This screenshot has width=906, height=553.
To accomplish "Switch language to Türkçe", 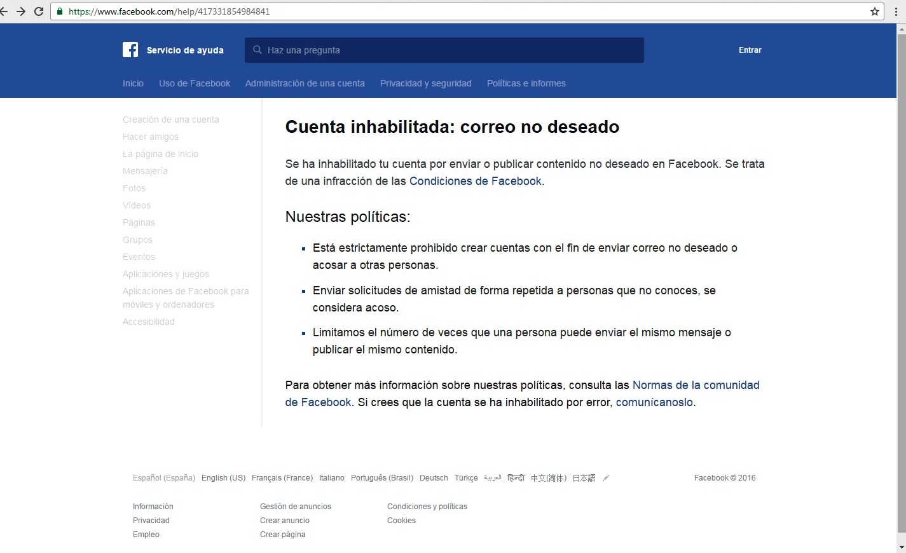I will [x=466, y=478].
